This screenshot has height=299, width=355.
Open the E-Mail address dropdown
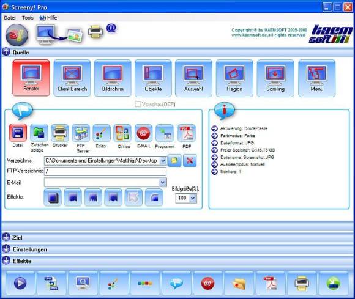(163, 182)
